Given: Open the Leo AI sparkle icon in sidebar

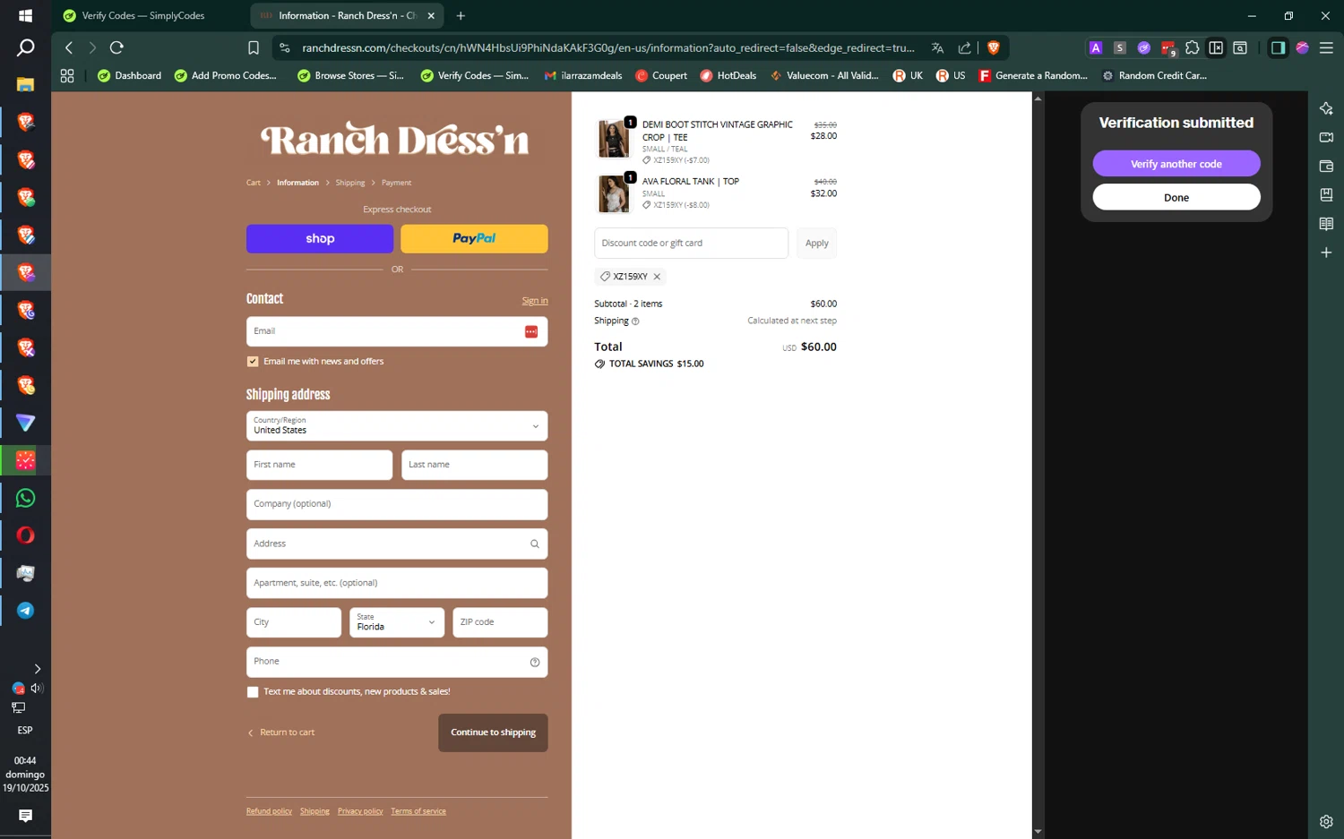Looking at the screenshot, I should (1326, 108).
